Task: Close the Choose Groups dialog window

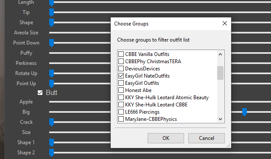Action: tap(225, 23)
